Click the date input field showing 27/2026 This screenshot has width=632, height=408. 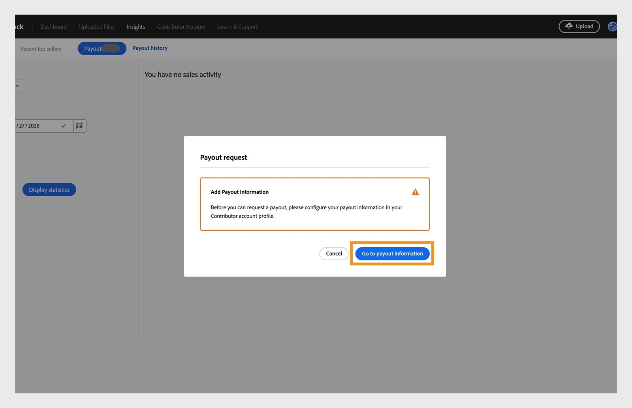tap(44, 126)
